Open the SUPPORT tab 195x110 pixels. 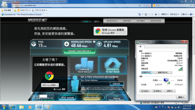pyautogui.click(x=127, y=21)
